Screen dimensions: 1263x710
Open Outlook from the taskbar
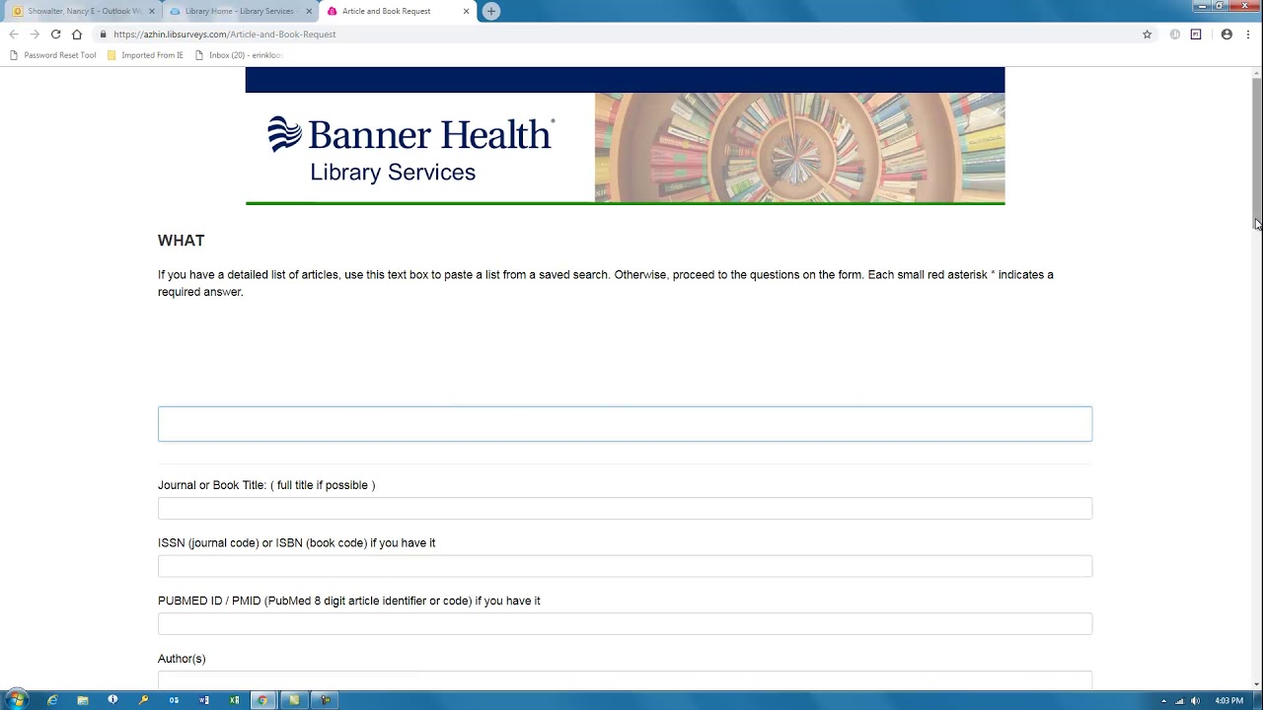tap(174, 700)
